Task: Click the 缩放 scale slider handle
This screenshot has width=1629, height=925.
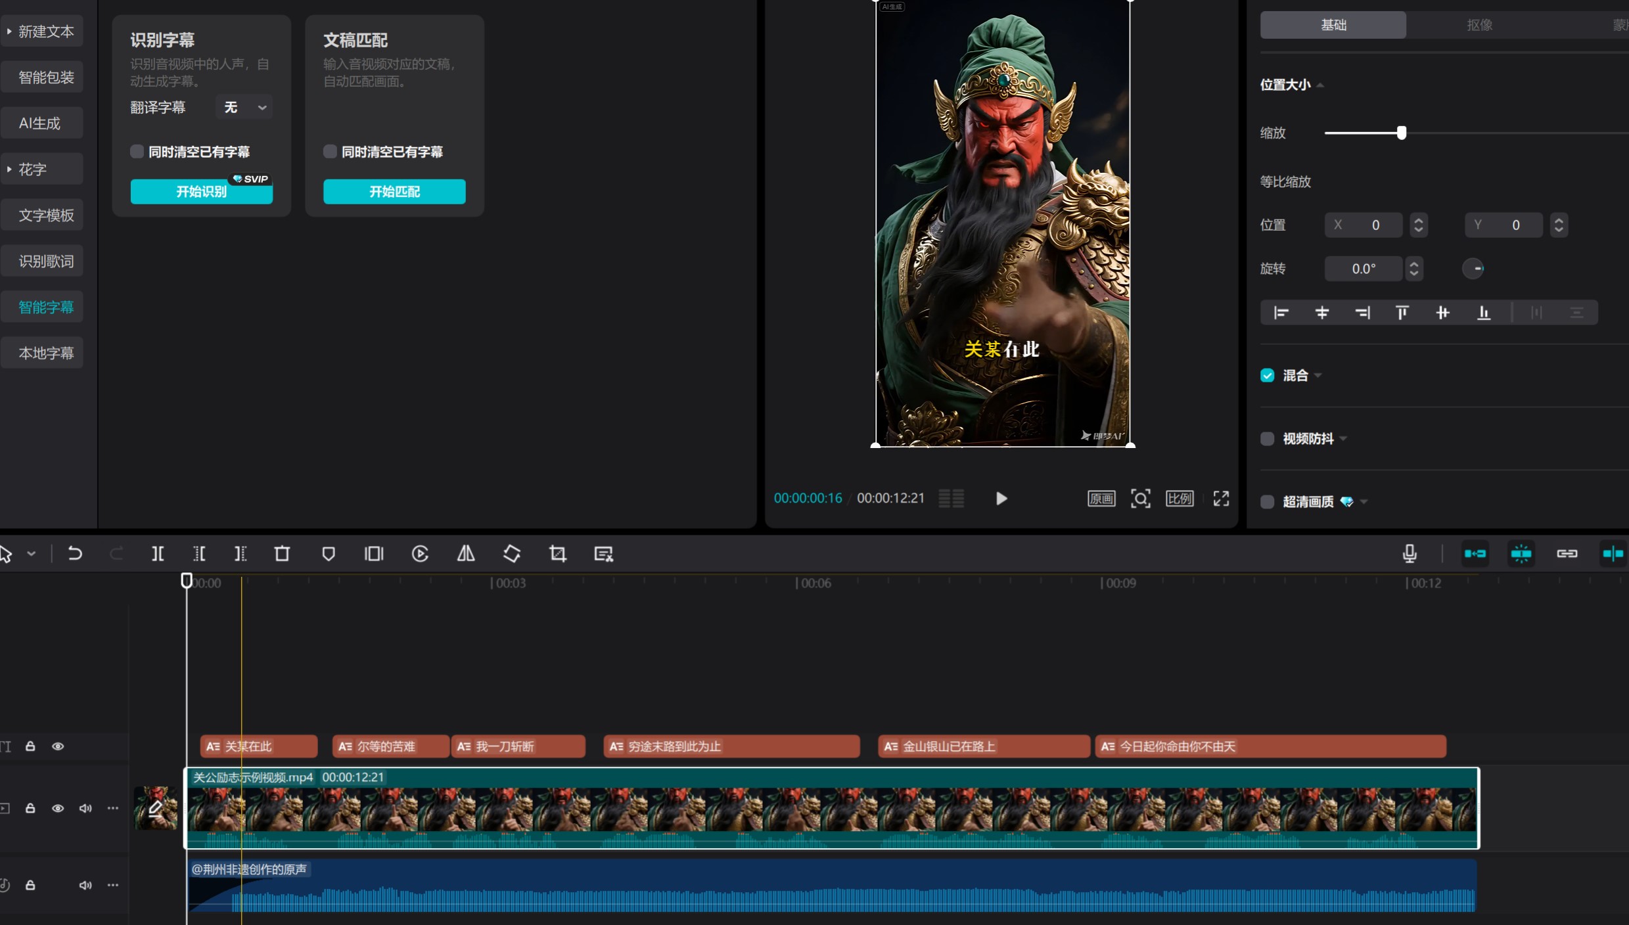Action: [1402, 133]
